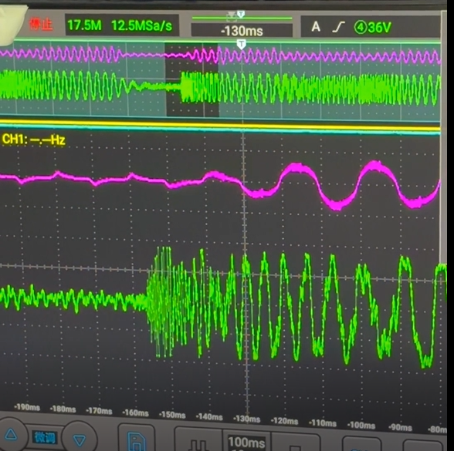Tap the dark zoom window in overview strip

(192, 79)
